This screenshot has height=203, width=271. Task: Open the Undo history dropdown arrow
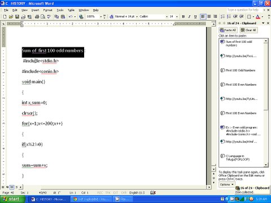[75, 16]
